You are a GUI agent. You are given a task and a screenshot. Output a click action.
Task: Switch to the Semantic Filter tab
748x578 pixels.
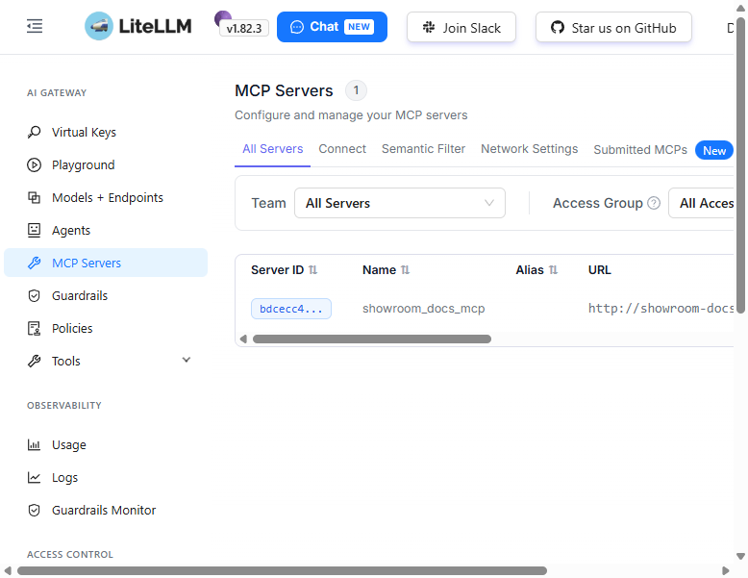423,149
